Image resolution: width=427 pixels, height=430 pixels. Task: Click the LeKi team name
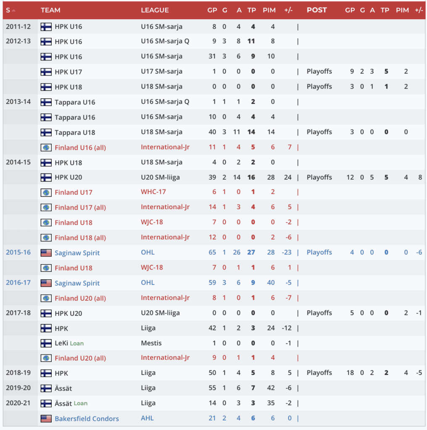[61, 343]
